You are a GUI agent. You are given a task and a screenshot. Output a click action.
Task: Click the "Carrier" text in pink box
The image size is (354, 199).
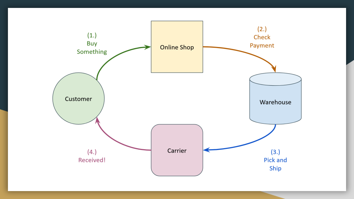click(177, 151)
